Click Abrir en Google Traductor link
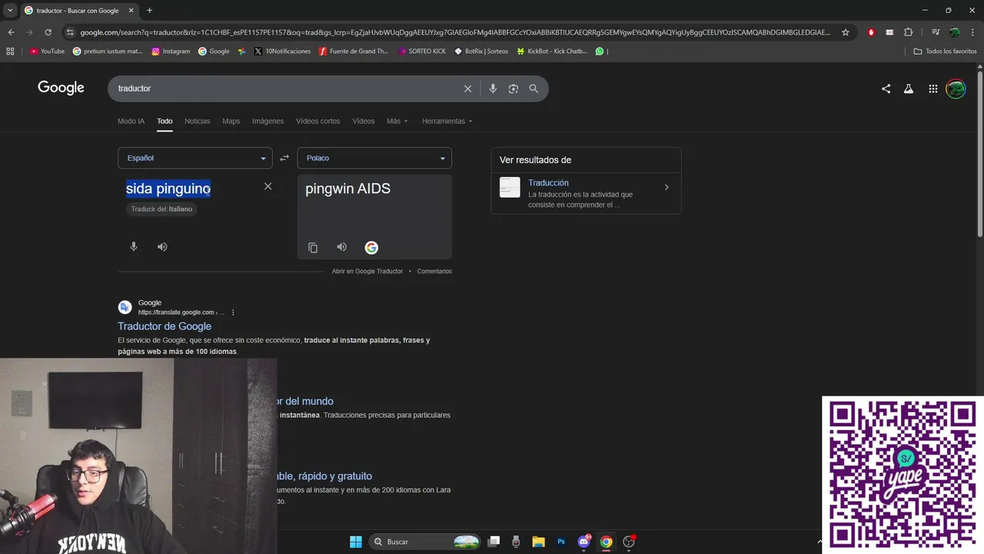Screen dimensions: 984x554 (367, 271)
